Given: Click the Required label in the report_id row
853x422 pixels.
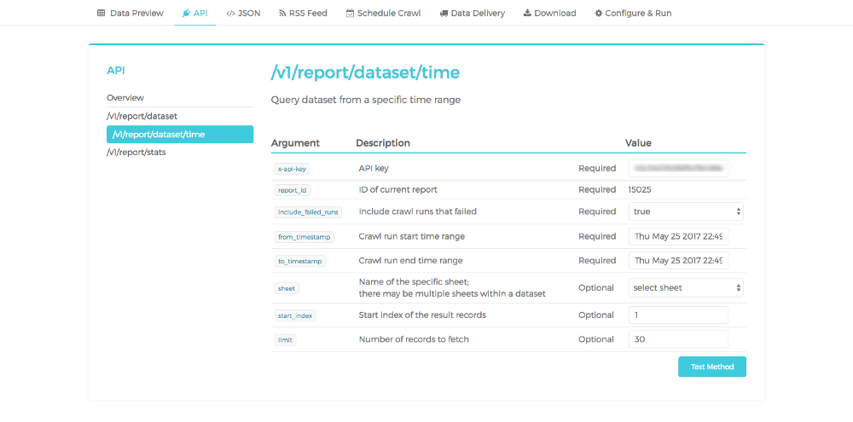Looking at the screenshot, I should point(597,190).
